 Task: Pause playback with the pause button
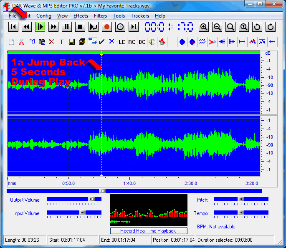(67, 27)
